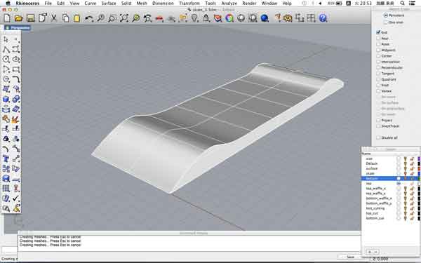Change color swatch of the surface layer

click(419, 168)
